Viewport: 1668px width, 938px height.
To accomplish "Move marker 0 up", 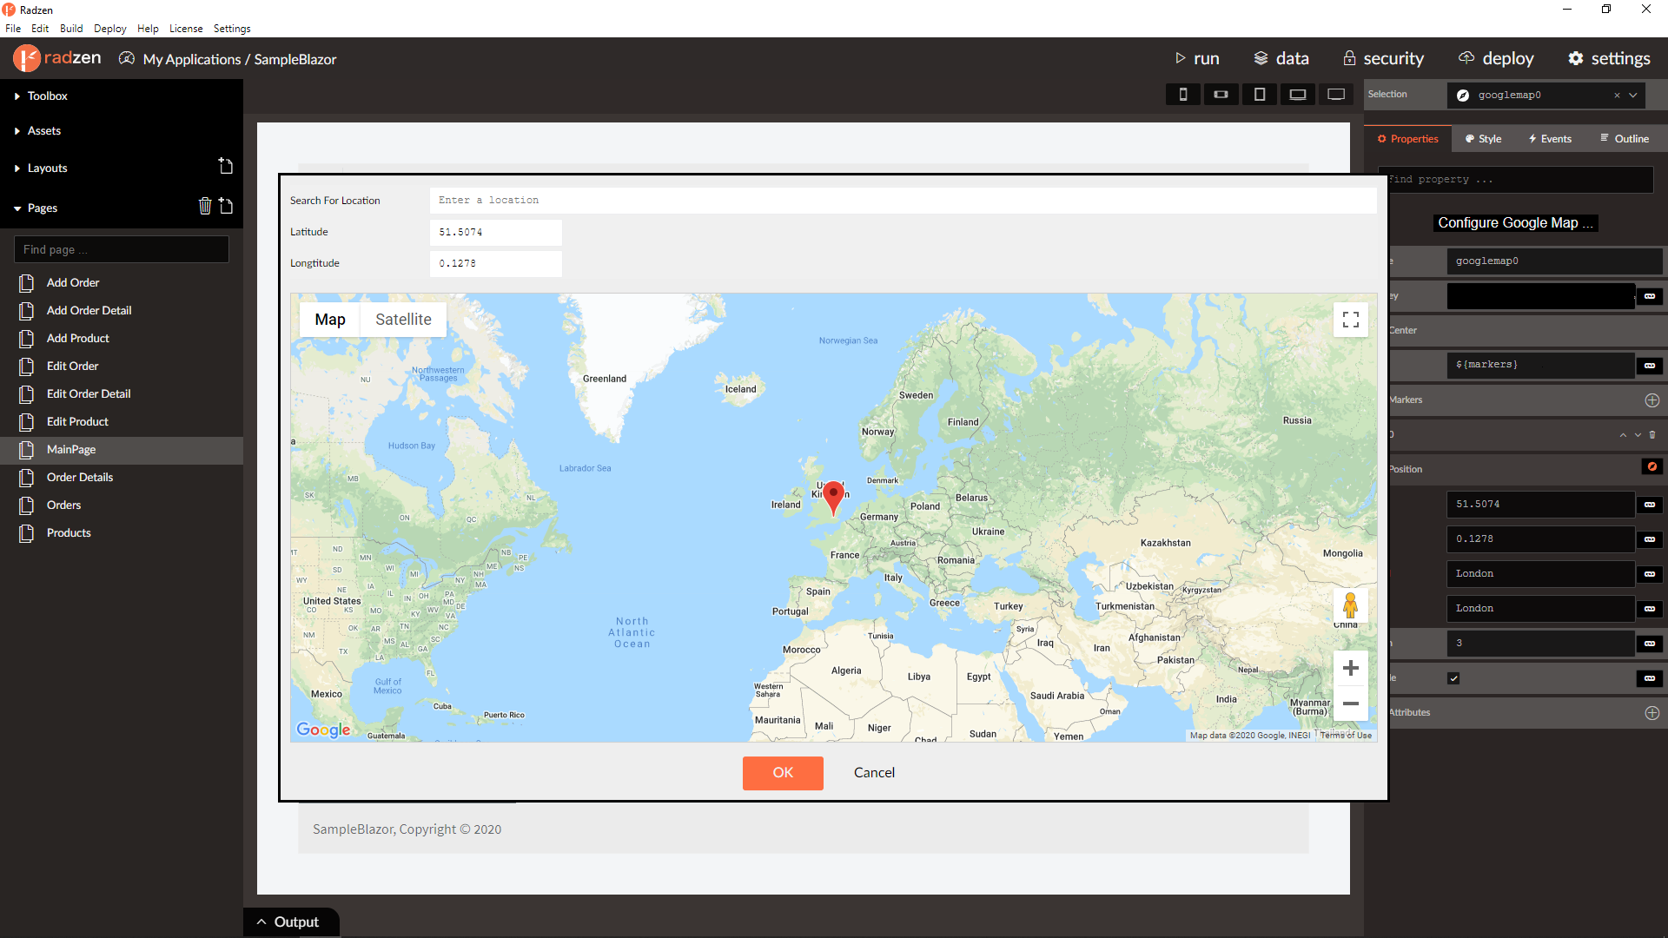I will click(1623, 435).
